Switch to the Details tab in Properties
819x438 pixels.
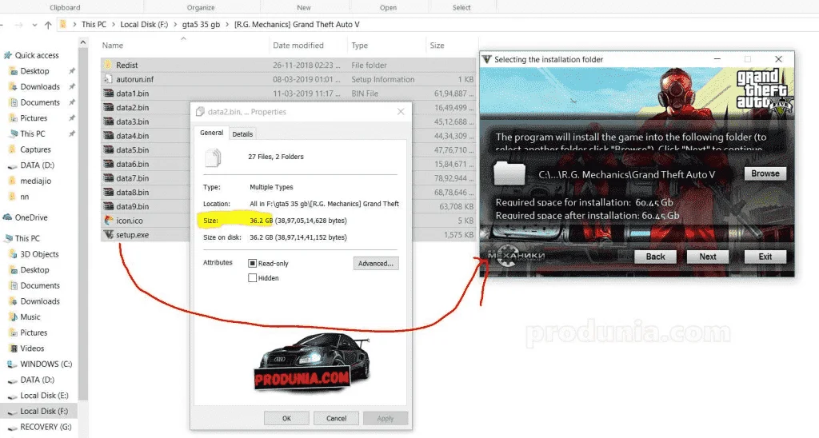coord(242,133)
